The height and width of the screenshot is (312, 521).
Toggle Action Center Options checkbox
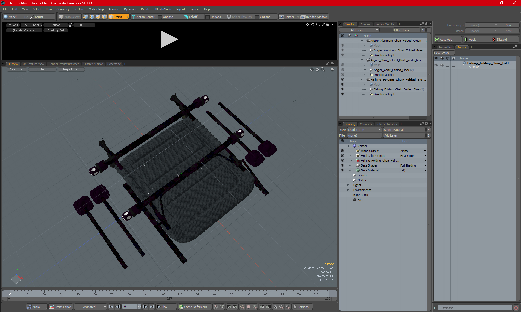[160, 17]
